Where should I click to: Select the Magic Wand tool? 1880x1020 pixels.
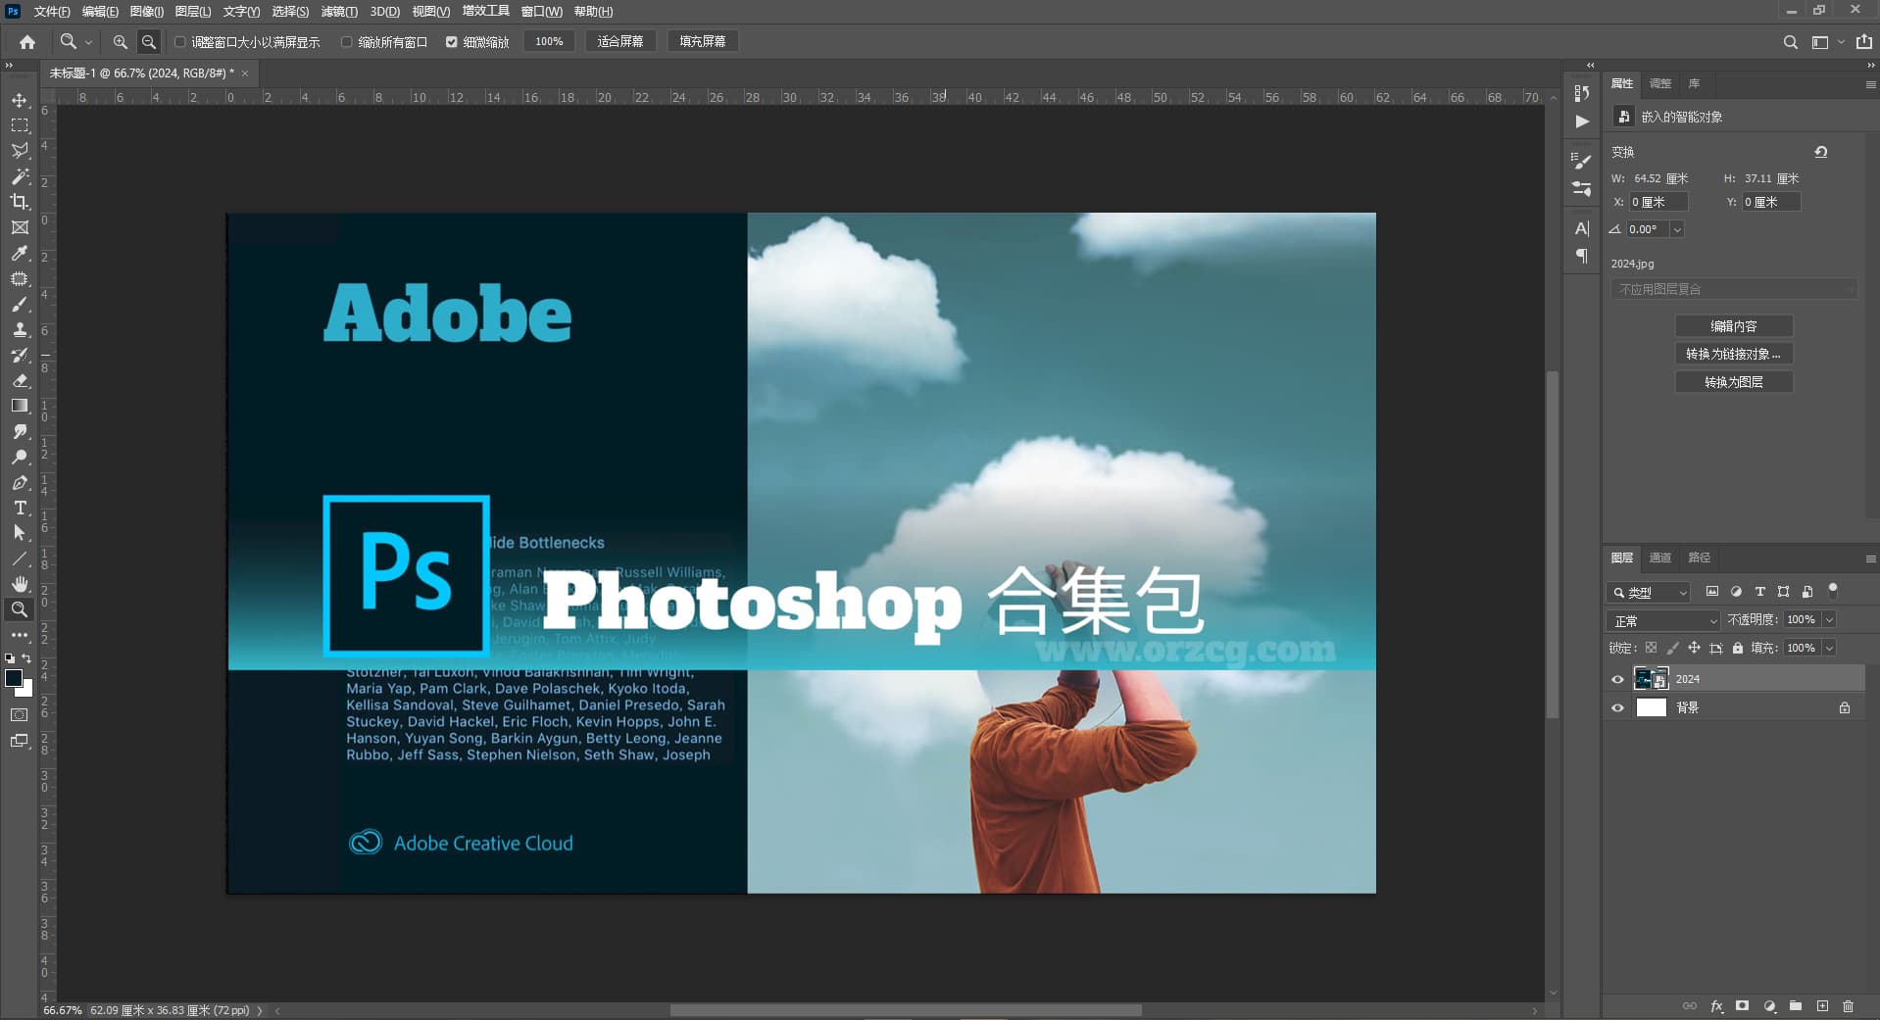pos(20,176)
